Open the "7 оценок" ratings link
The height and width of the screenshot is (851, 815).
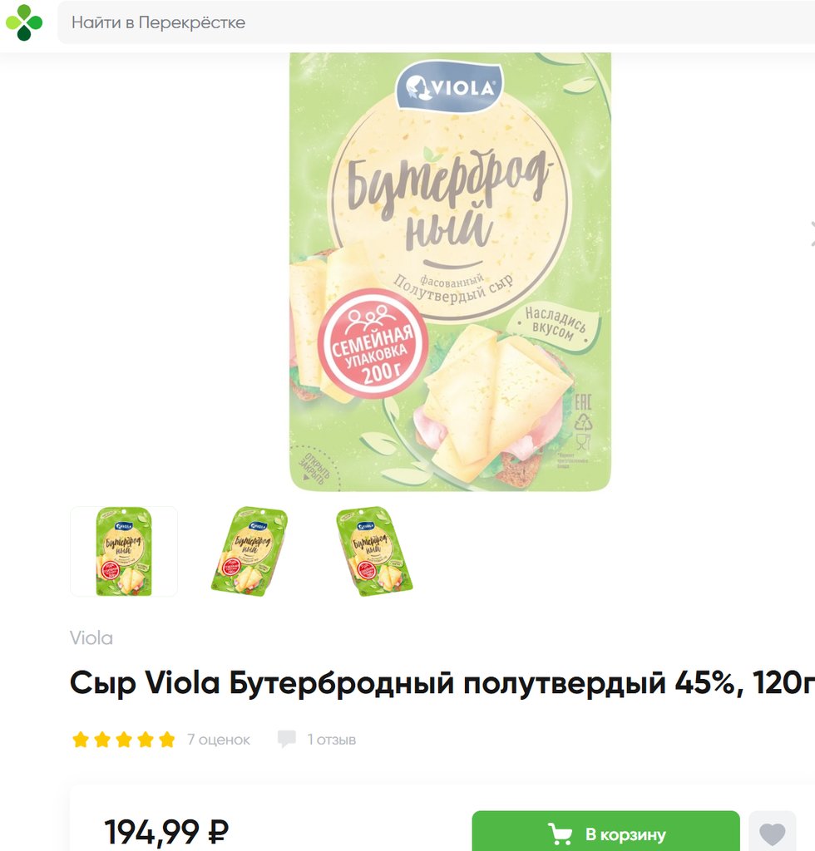pyautogui.click(x=218, y=739)
